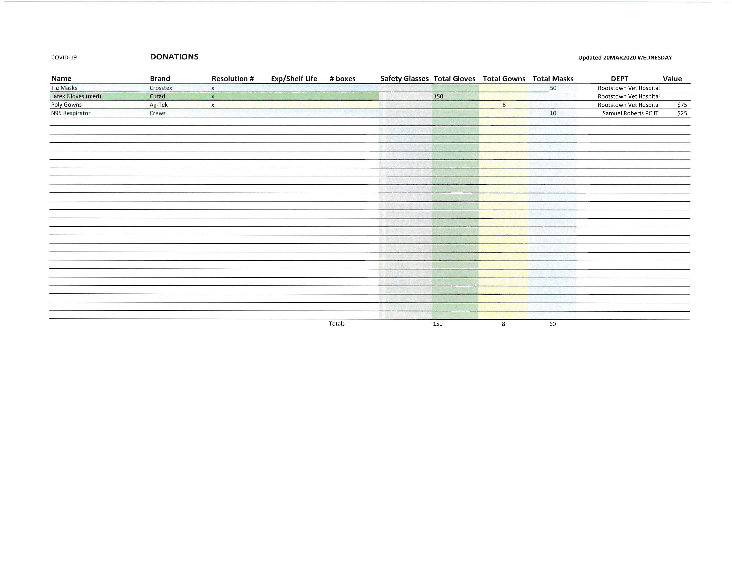Select the Crosstex brand cell
Viewport: 732px width, 565px height.
coord(161,88)
